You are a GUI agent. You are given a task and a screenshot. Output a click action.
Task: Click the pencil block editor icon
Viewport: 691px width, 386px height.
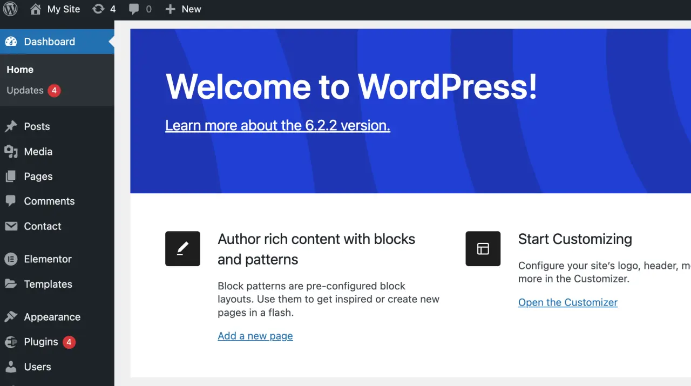pyautogui.click(x=182, y=248)
